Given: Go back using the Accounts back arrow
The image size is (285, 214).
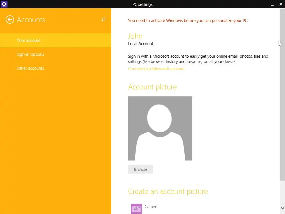Looking at the screenshot, I should coord(10,20).
